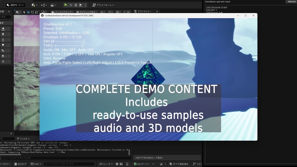Click the status bar console command field
This screenshot has height=167, width=297.
pyautogui.click(x=69, y=164)
